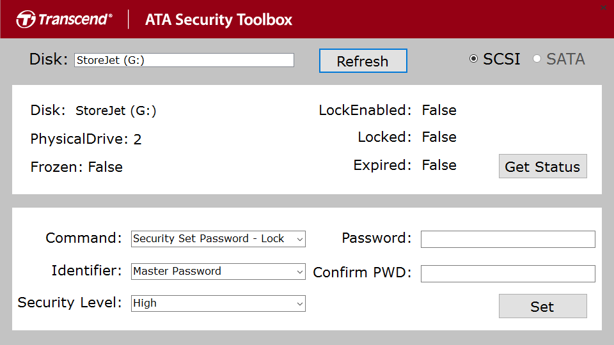This screenshot has width=614, height=345.
Task: Click the 'Security Level:' label
Action: [x=70, y=302]
